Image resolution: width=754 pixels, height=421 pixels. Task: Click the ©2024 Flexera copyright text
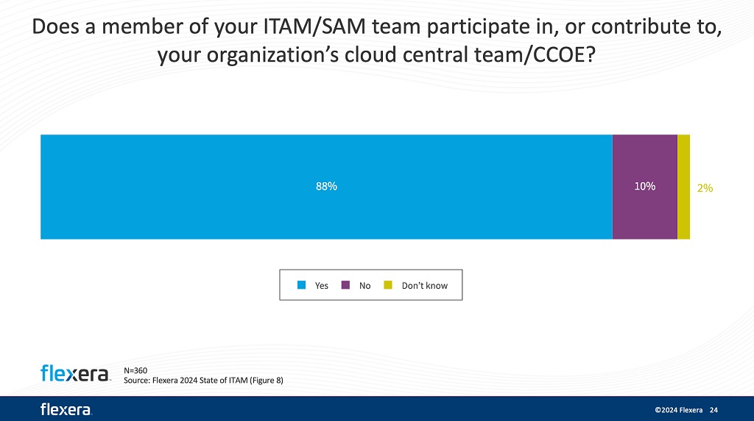(x=678, y=410)
